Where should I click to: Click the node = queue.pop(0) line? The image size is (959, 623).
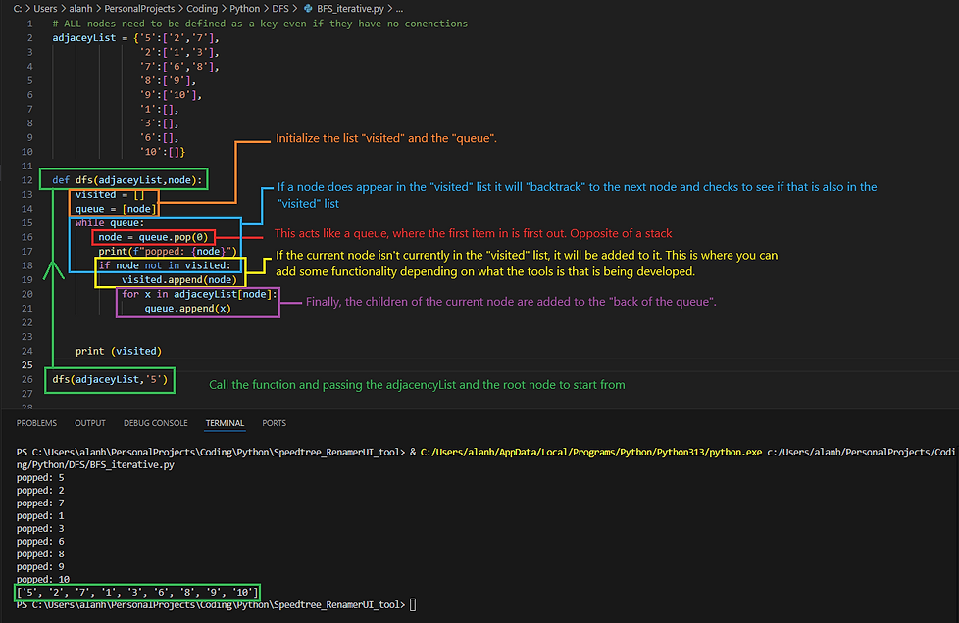pos(153,237)
